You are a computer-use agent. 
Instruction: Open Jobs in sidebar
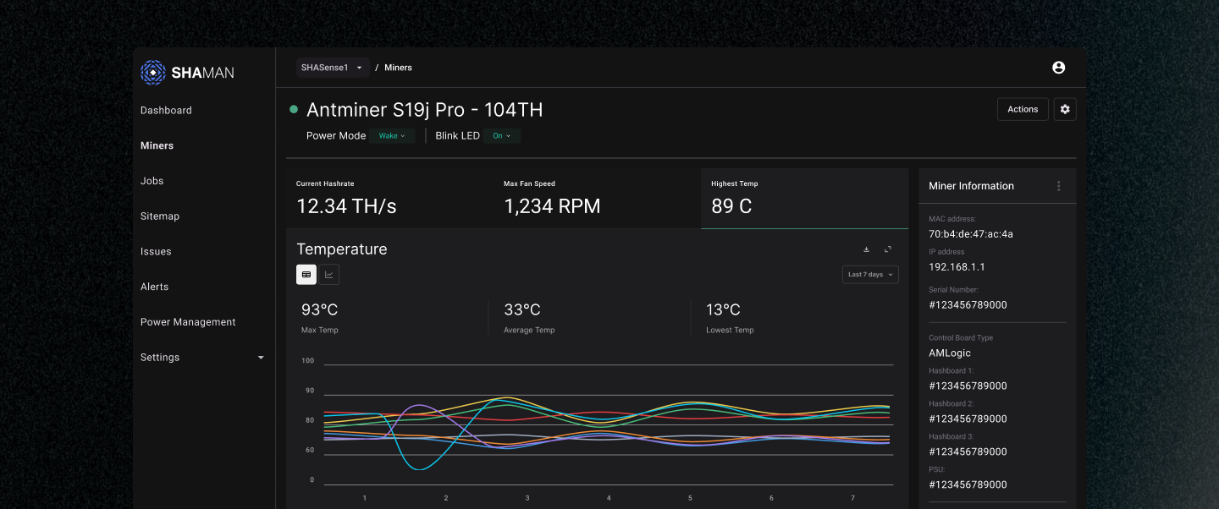point(152,181)
